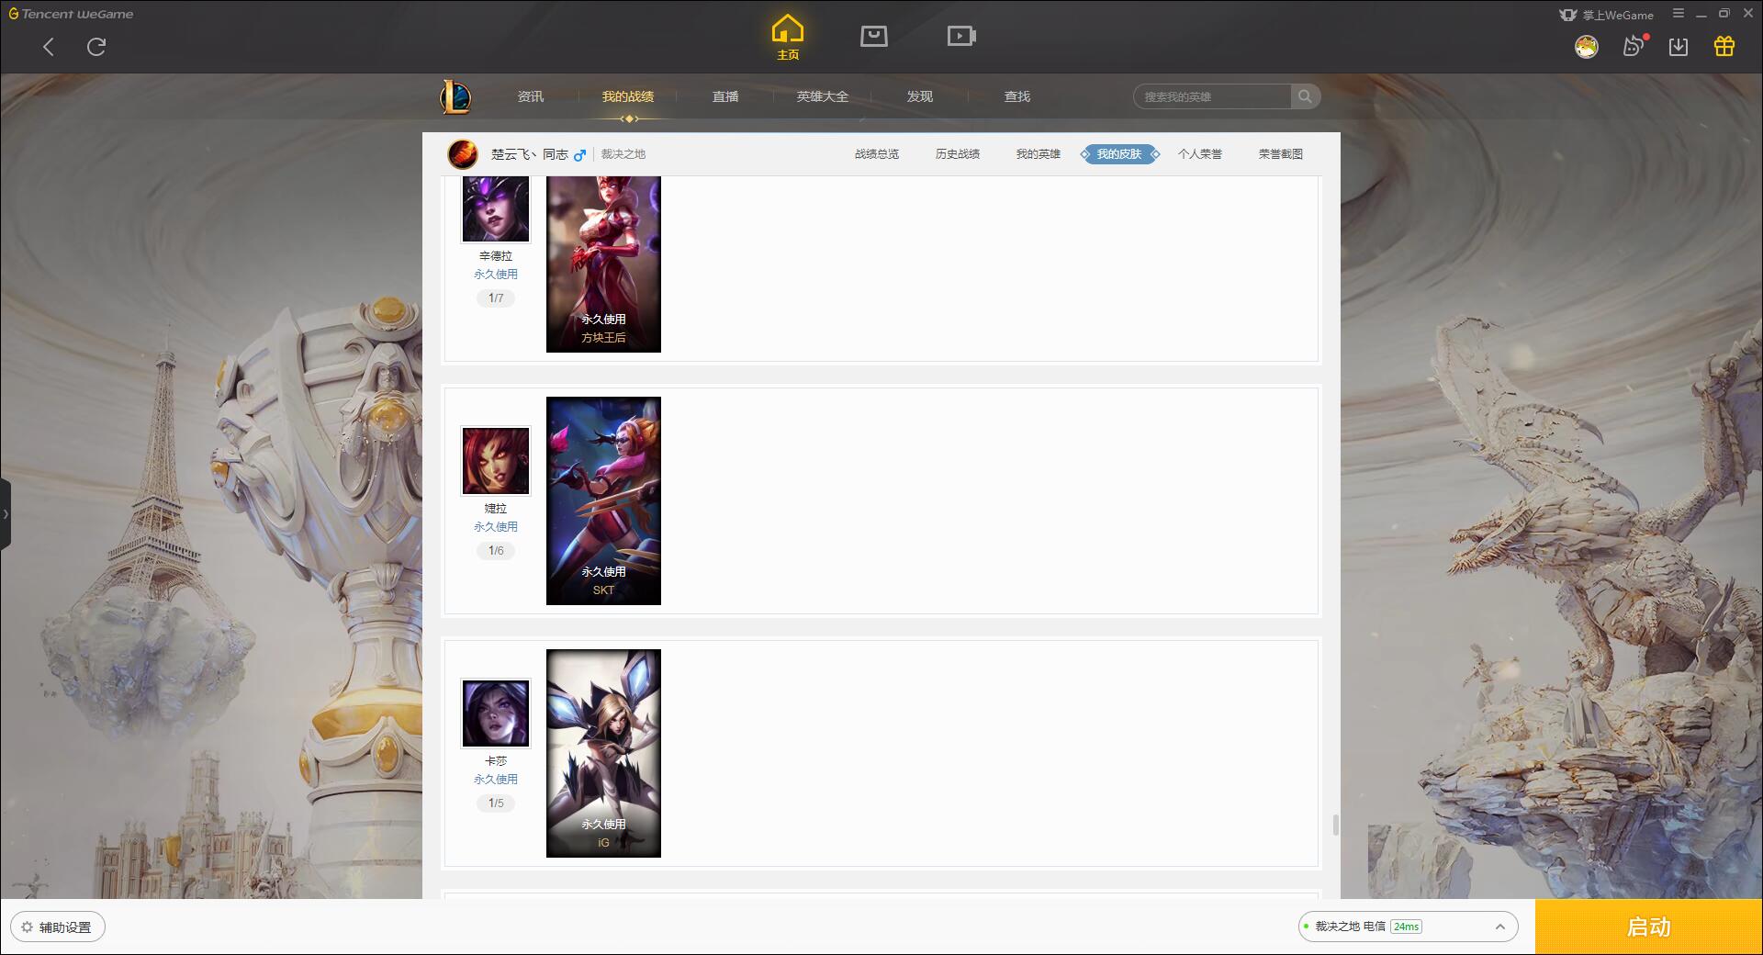Open the hamburger main menu icon

(1679, 14)
